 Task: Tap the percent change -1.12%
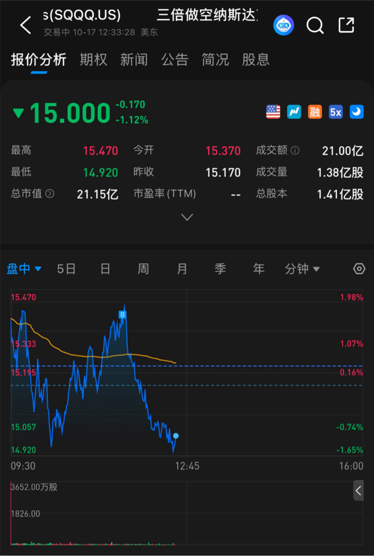[131, 120]
